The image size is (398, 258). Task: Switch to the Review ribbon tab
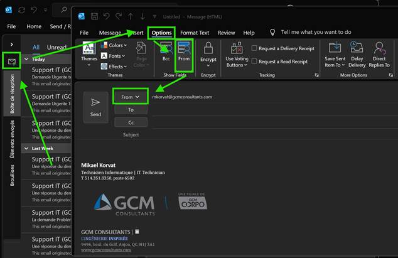226,33
